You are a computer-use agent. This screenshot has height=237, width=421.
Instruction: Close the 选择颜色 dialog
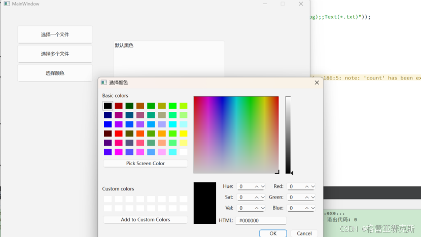(x=317, y=83)
